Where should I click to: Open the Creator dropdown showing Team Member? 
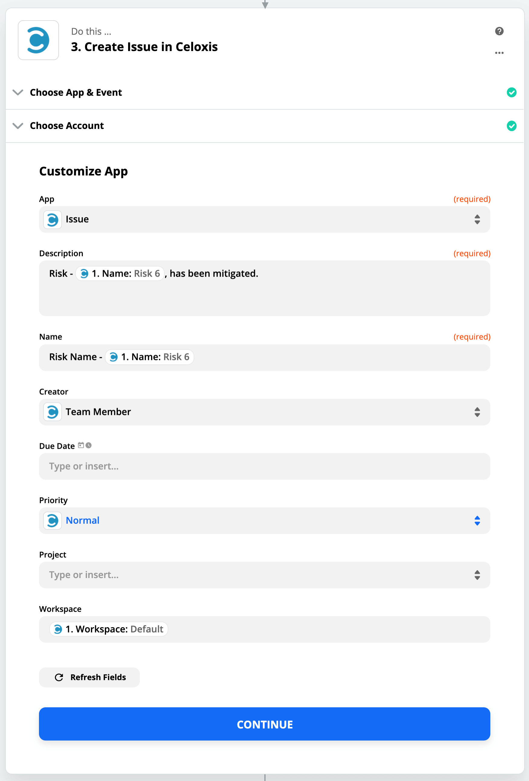(x=265, y=412)
